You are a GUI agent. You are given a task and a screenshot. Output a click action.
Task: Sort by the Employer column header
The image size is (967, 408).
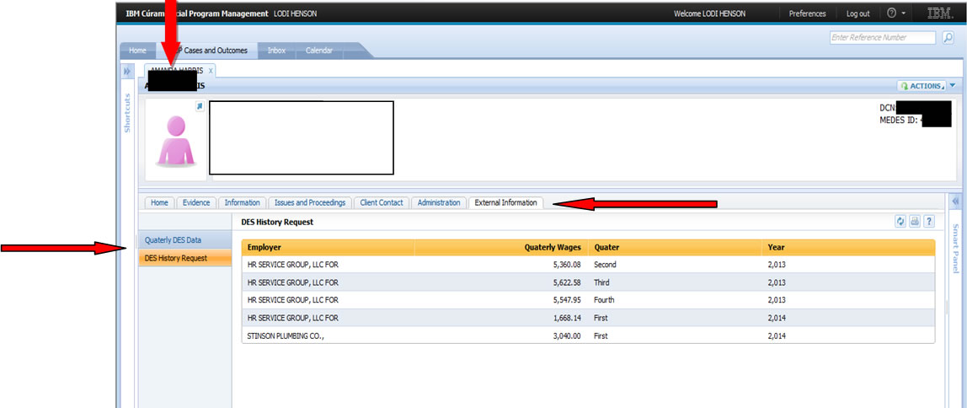[x=329, y=248]
